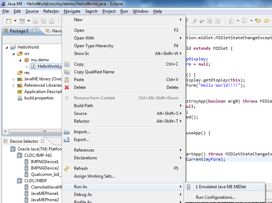Click the Save All toolbar icon

[x=44, y=21]
